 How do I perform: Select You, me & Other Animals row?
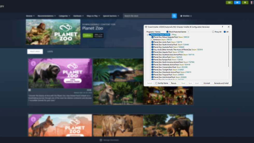point(178,50)
